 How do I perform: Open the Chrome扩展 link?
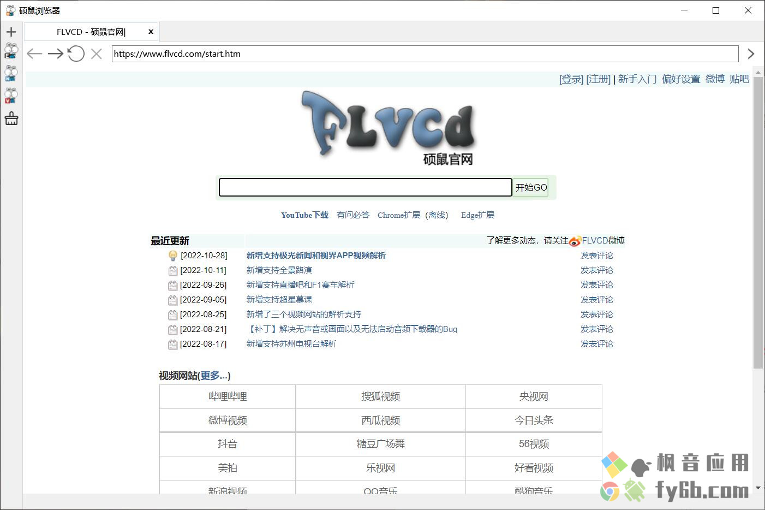[399, 215]
